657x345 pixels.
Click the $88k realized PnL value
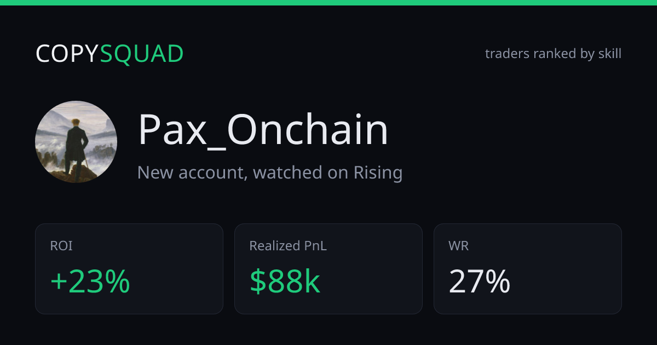click(x=285, y=282)
